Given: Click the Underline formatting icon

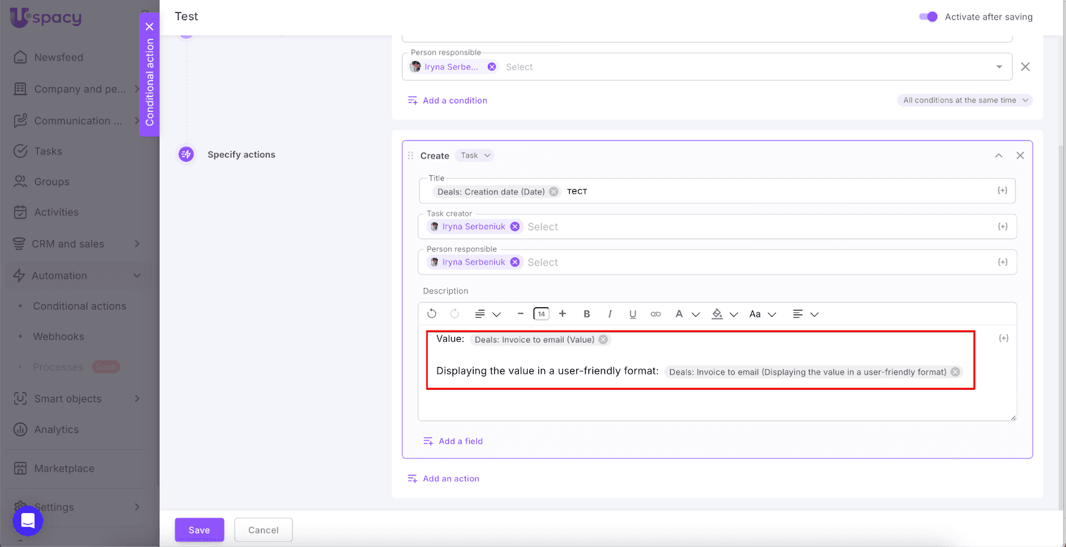Looking at the screenshot, I should click(x=632, y=314).
